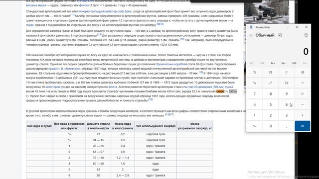Click table cell '76 — 80'

98,158
